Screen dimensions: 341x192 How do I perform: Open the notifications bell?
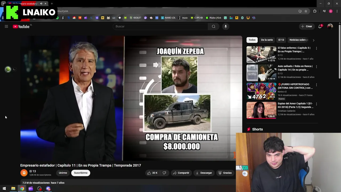pos(320,26)
